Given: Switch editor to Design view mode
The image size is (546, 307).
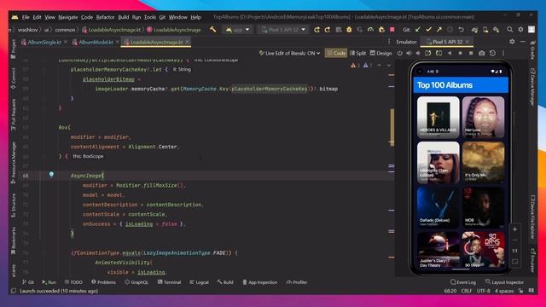Looking at the screenshot, I should (x=381, y=53).
